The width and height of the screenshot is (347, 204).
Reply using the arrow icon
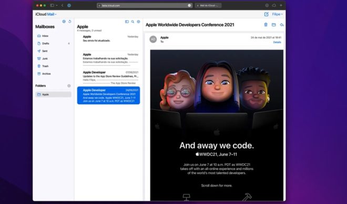(281, 25)
